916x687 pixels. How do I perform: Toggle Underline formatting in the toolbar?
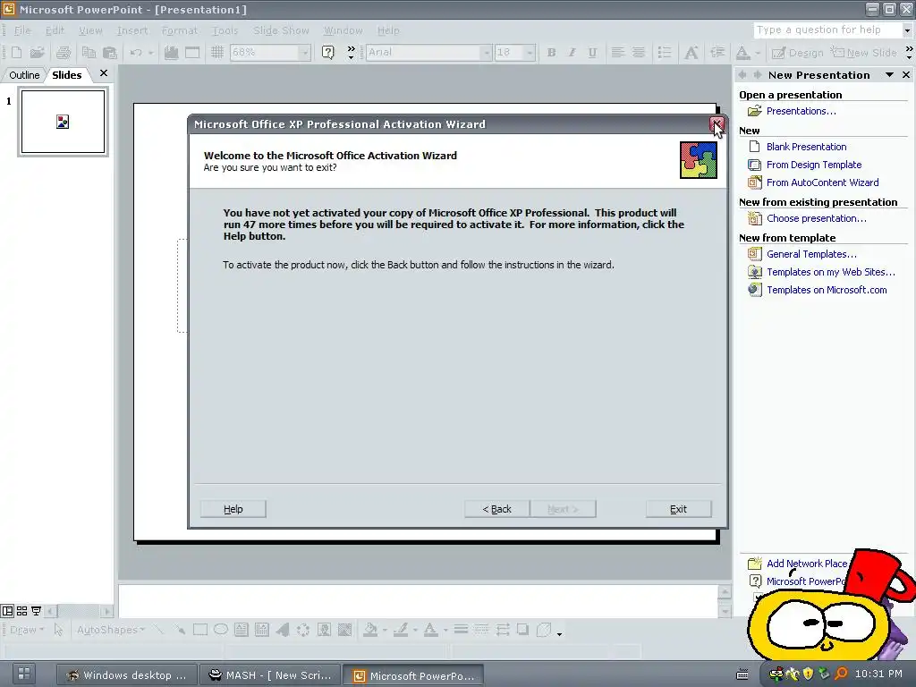pyautogui.click(x=592, y=53)
